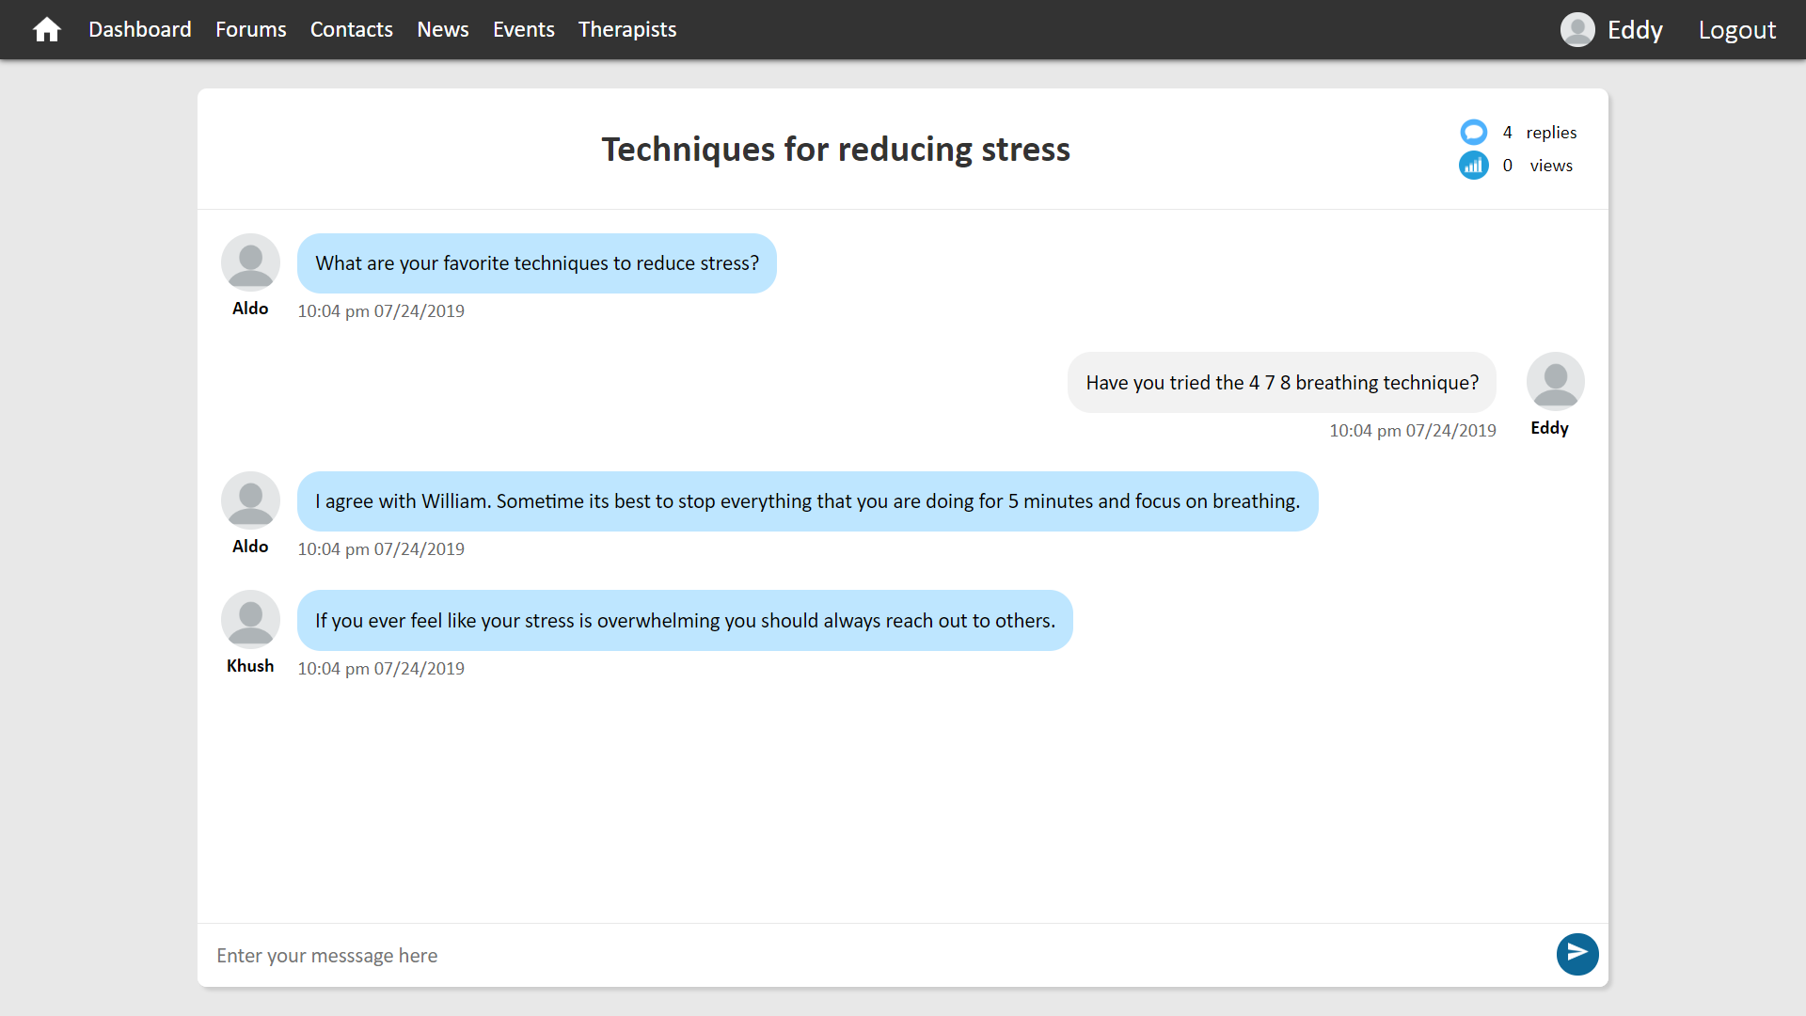
Task: Click Khush's user avatar icon
Action: click(249, 619)
